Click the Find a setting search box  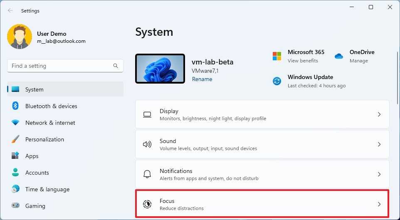tap(60, 66)
